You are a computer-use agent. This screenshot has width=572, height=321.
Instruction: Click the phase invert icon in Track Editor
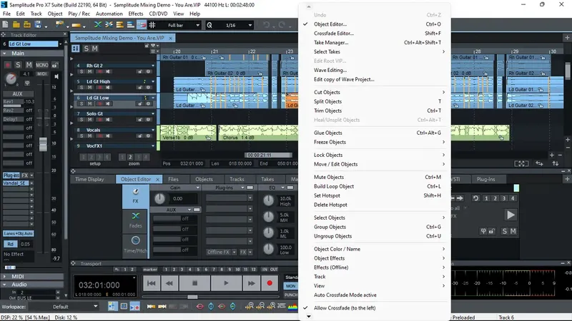[27, 83]
